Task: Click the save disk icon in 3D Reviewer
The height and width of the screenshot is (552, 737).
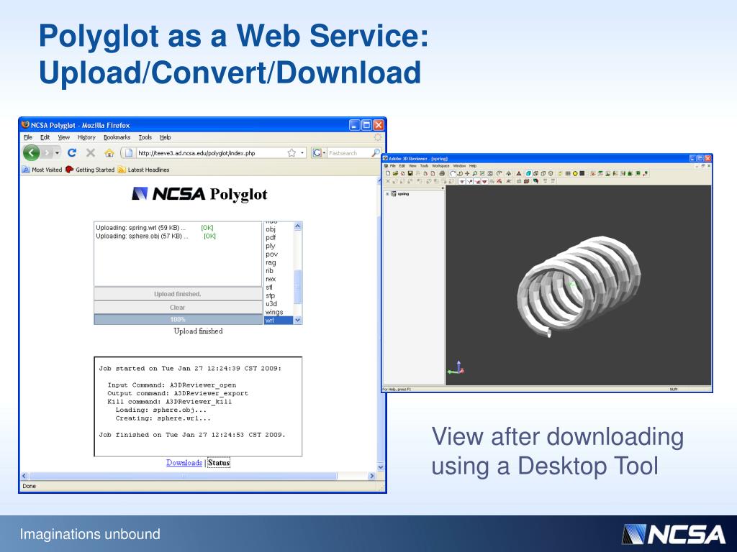Action: (x=410, y=174)
